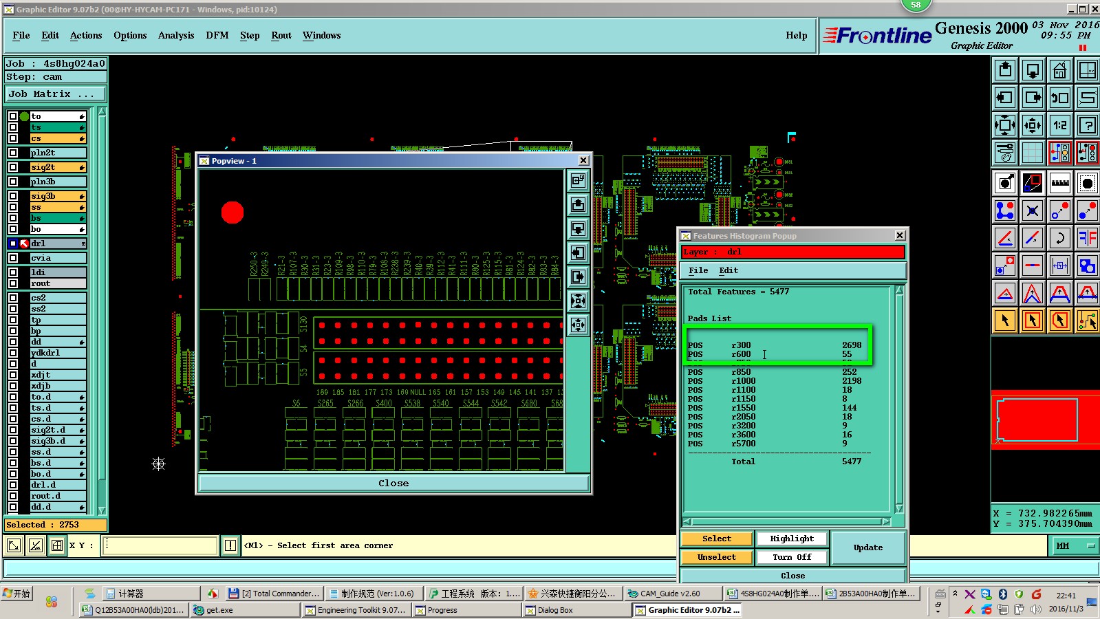Select the delete feature X icon
Viewport: 1100px width, 619px height.
tap(1033, 210)
